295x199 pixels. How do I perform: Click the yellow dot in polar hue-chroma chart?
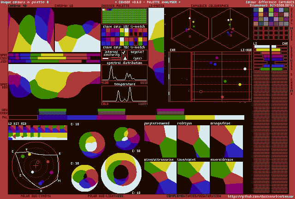pos(29,154)
